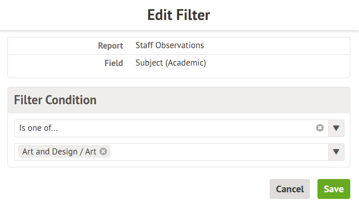Save the filter changes

pos(334,189)
